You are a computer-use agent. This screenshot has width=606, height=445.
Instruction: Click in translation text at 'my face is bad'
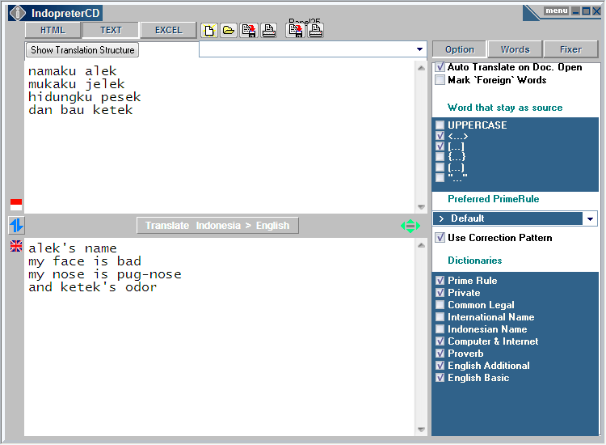click(85, 261)
